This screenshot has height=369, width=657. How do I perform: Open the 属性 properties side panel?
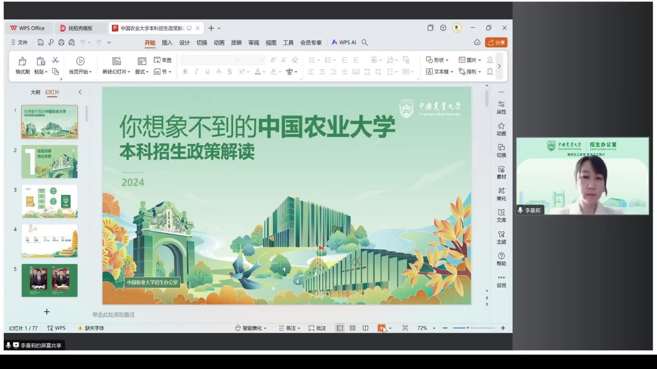[x=501, y=107]
